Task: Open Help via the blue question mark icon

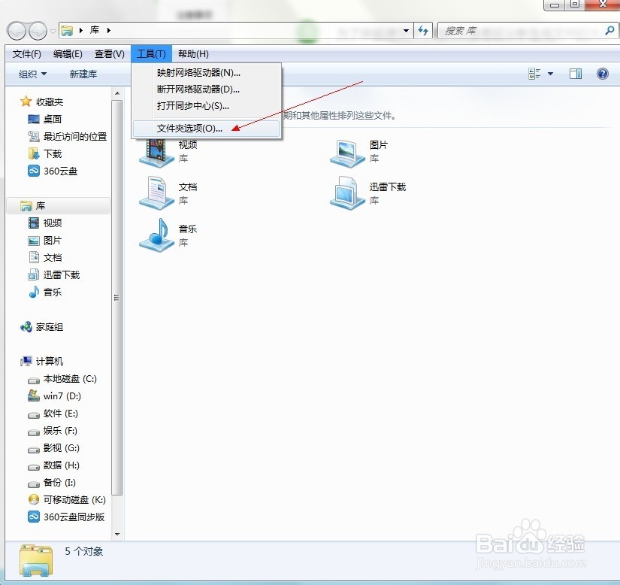Action: pos(602,74)
